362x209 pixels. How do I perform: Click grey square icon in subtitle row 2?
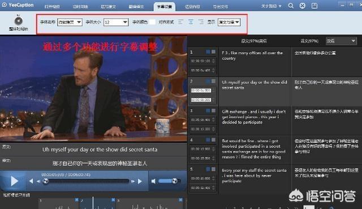coord(213,81)
